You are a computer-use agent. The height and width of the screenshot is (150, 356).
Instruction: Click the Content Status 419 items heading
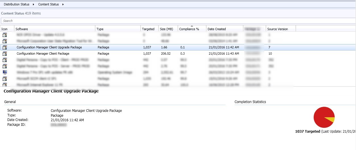point(21,13)
